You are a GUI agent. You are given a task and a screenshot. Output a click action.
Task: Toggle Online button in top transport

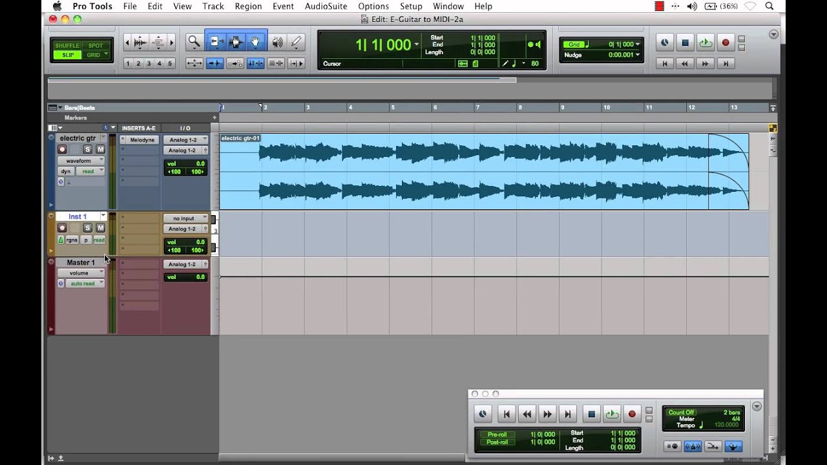point(664,43)
